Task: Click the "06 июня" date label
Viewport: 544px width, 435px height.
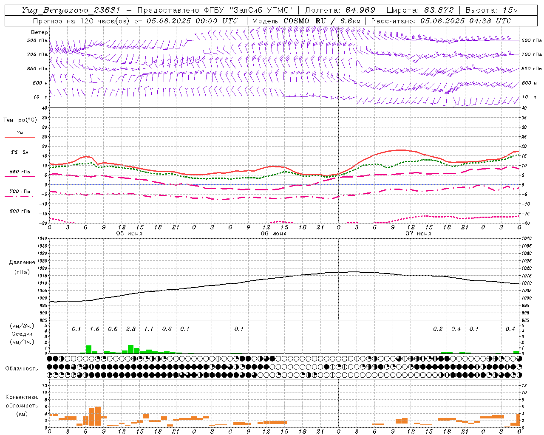Action: pos(273,234)
